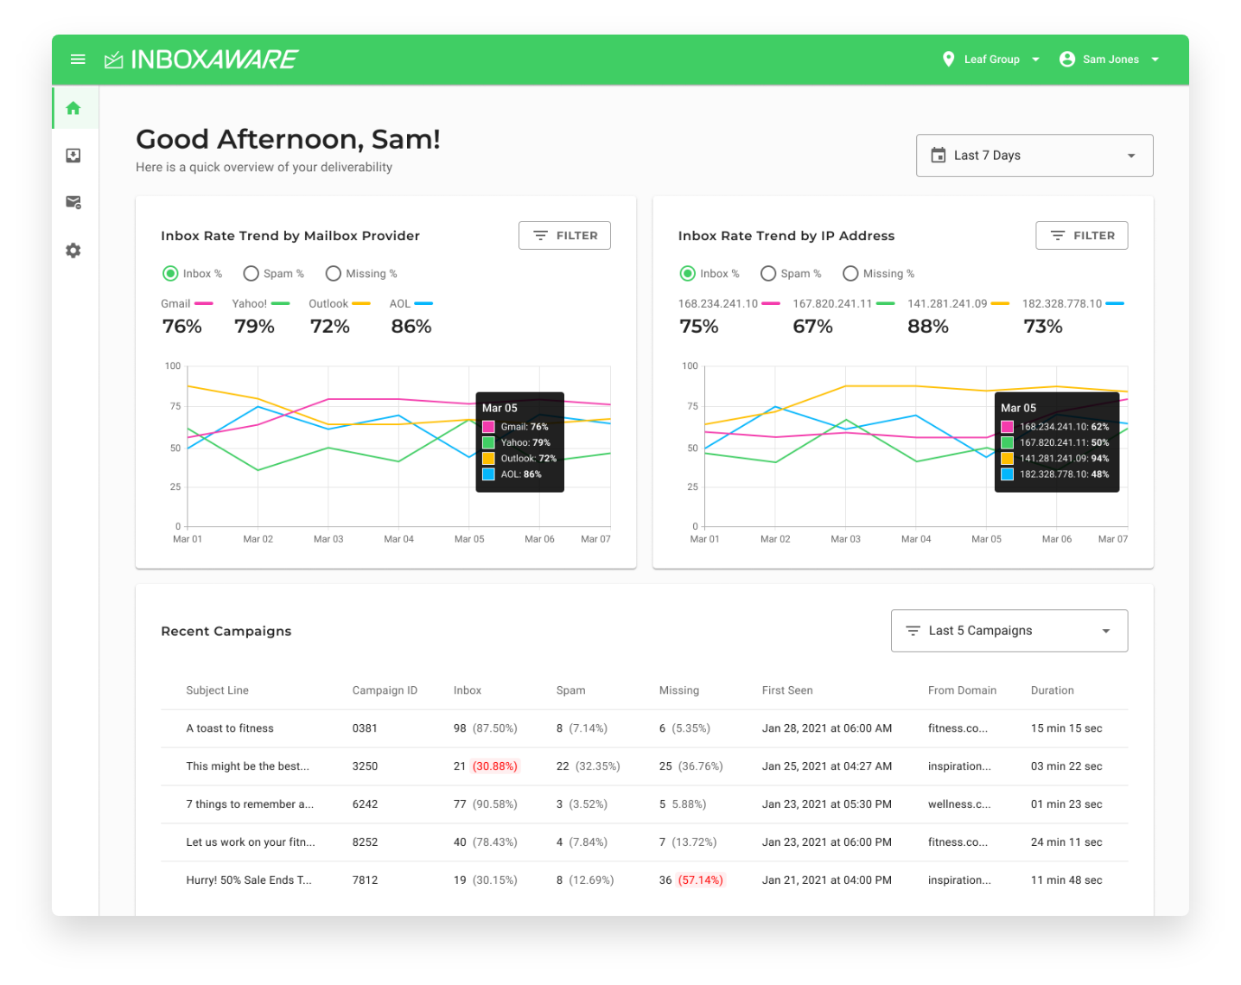Select Missing % in Mailbox Provider chart

(x=334, y=274)
